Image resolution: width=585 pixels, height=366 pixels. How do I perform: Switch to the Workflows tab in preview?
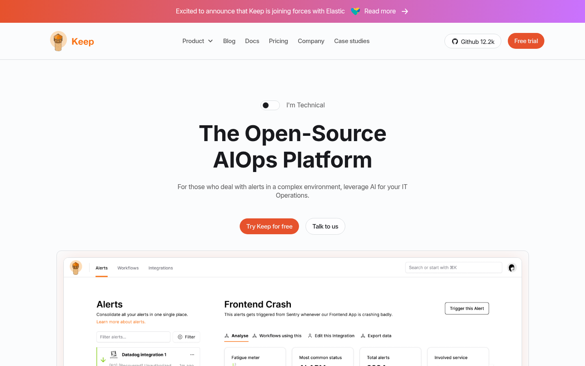(x=128, y=268)
